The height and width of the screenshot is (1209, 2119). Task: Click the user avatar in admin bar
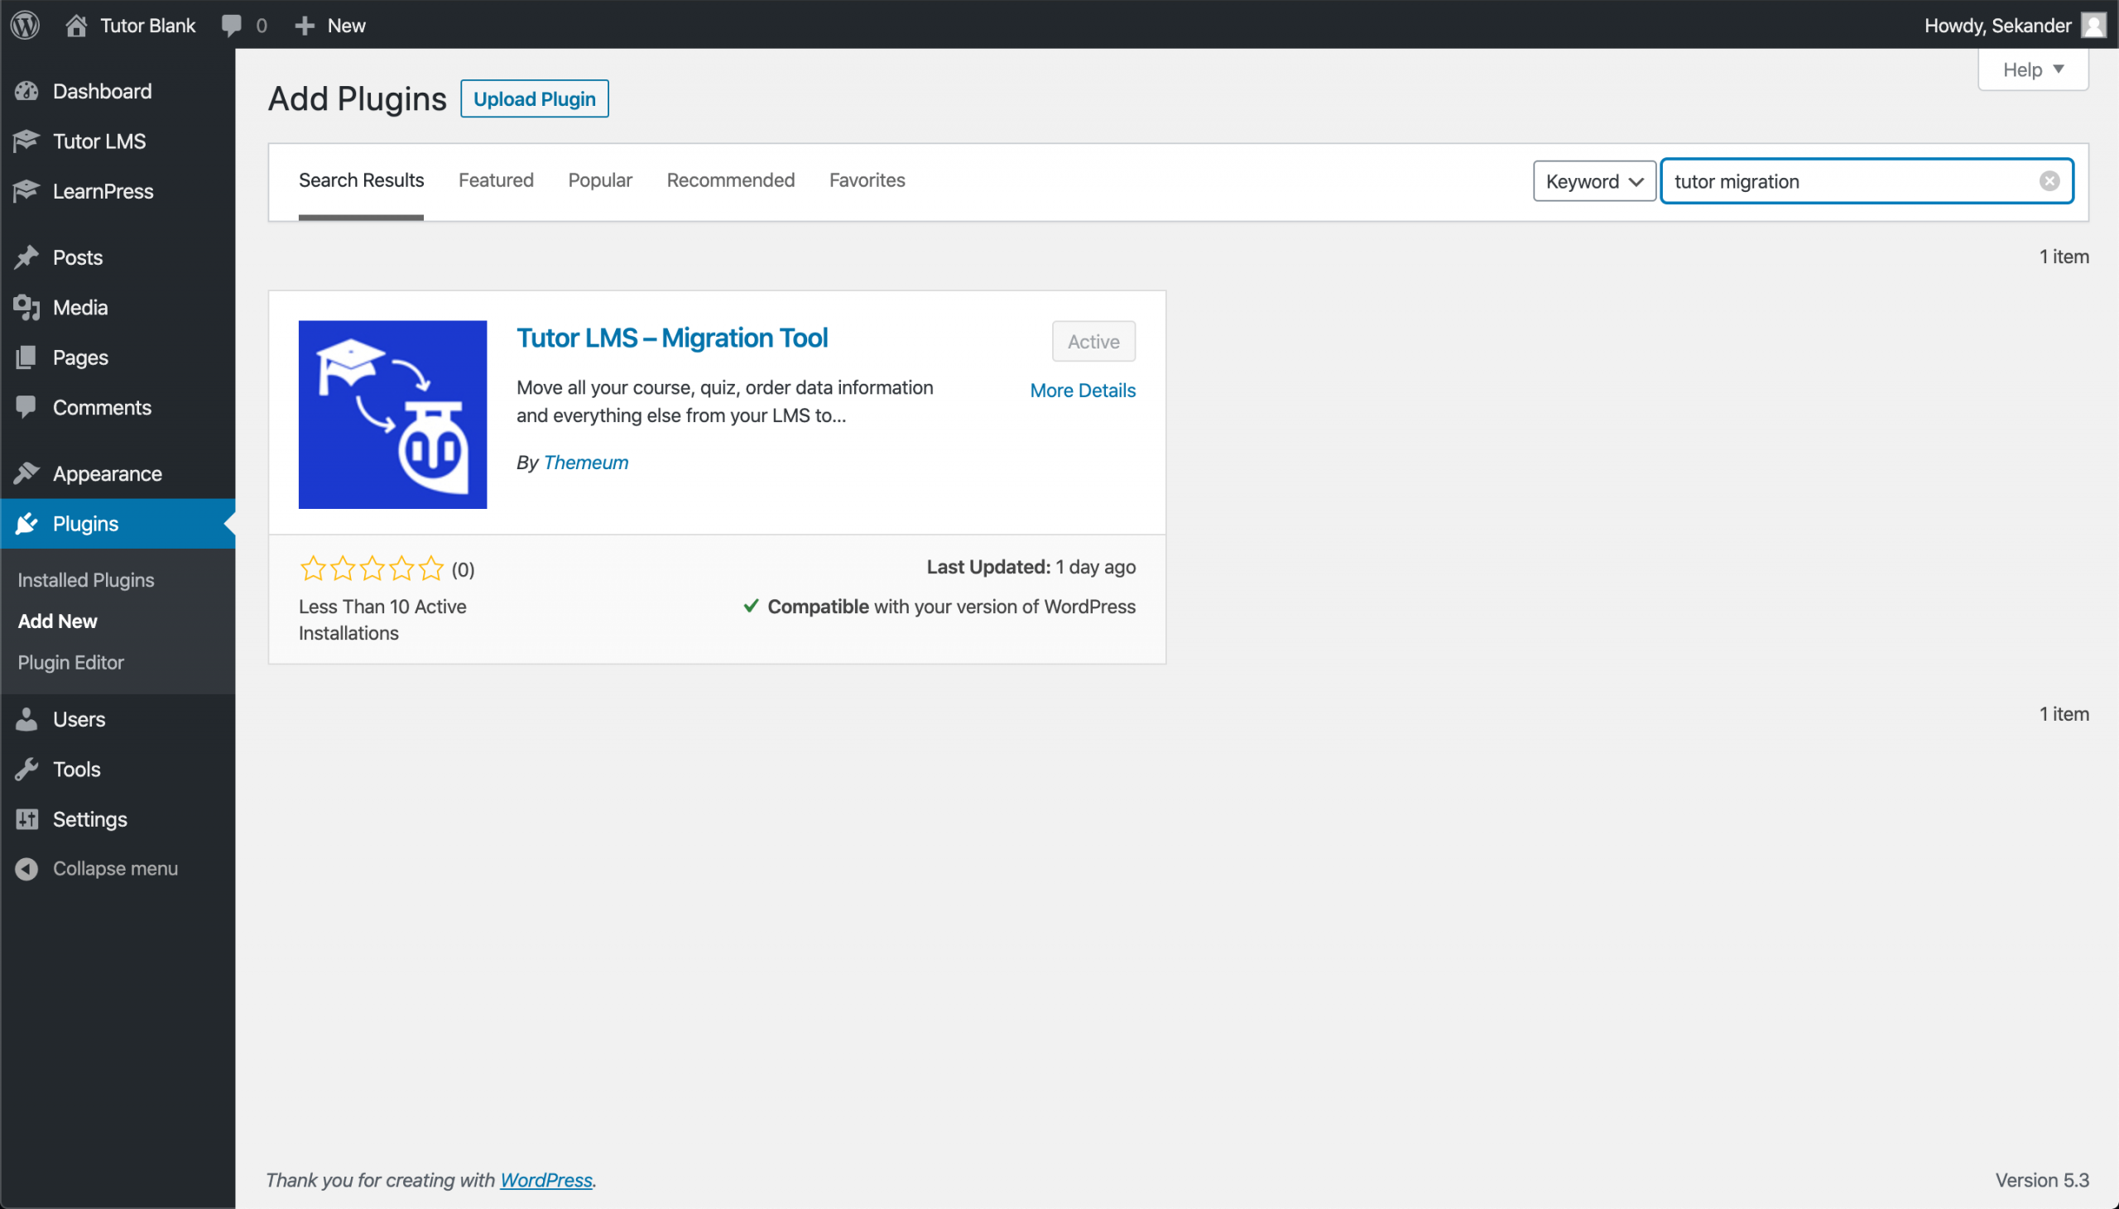(2093, 25)
